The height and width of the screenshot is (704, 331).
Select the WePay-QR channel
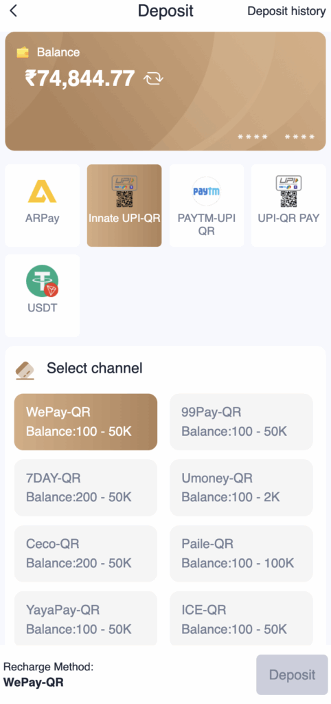pyautogui.click(x=86, y=422)
